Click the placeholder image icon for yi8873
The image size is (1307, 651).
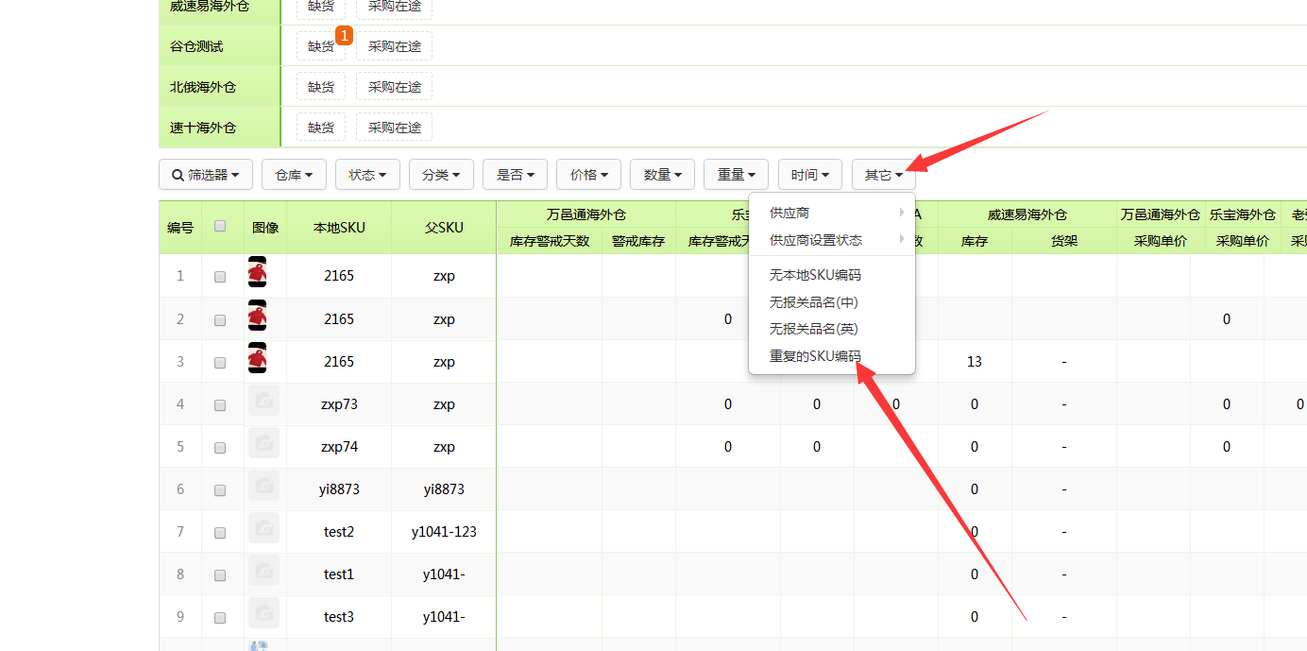point(263,486)
